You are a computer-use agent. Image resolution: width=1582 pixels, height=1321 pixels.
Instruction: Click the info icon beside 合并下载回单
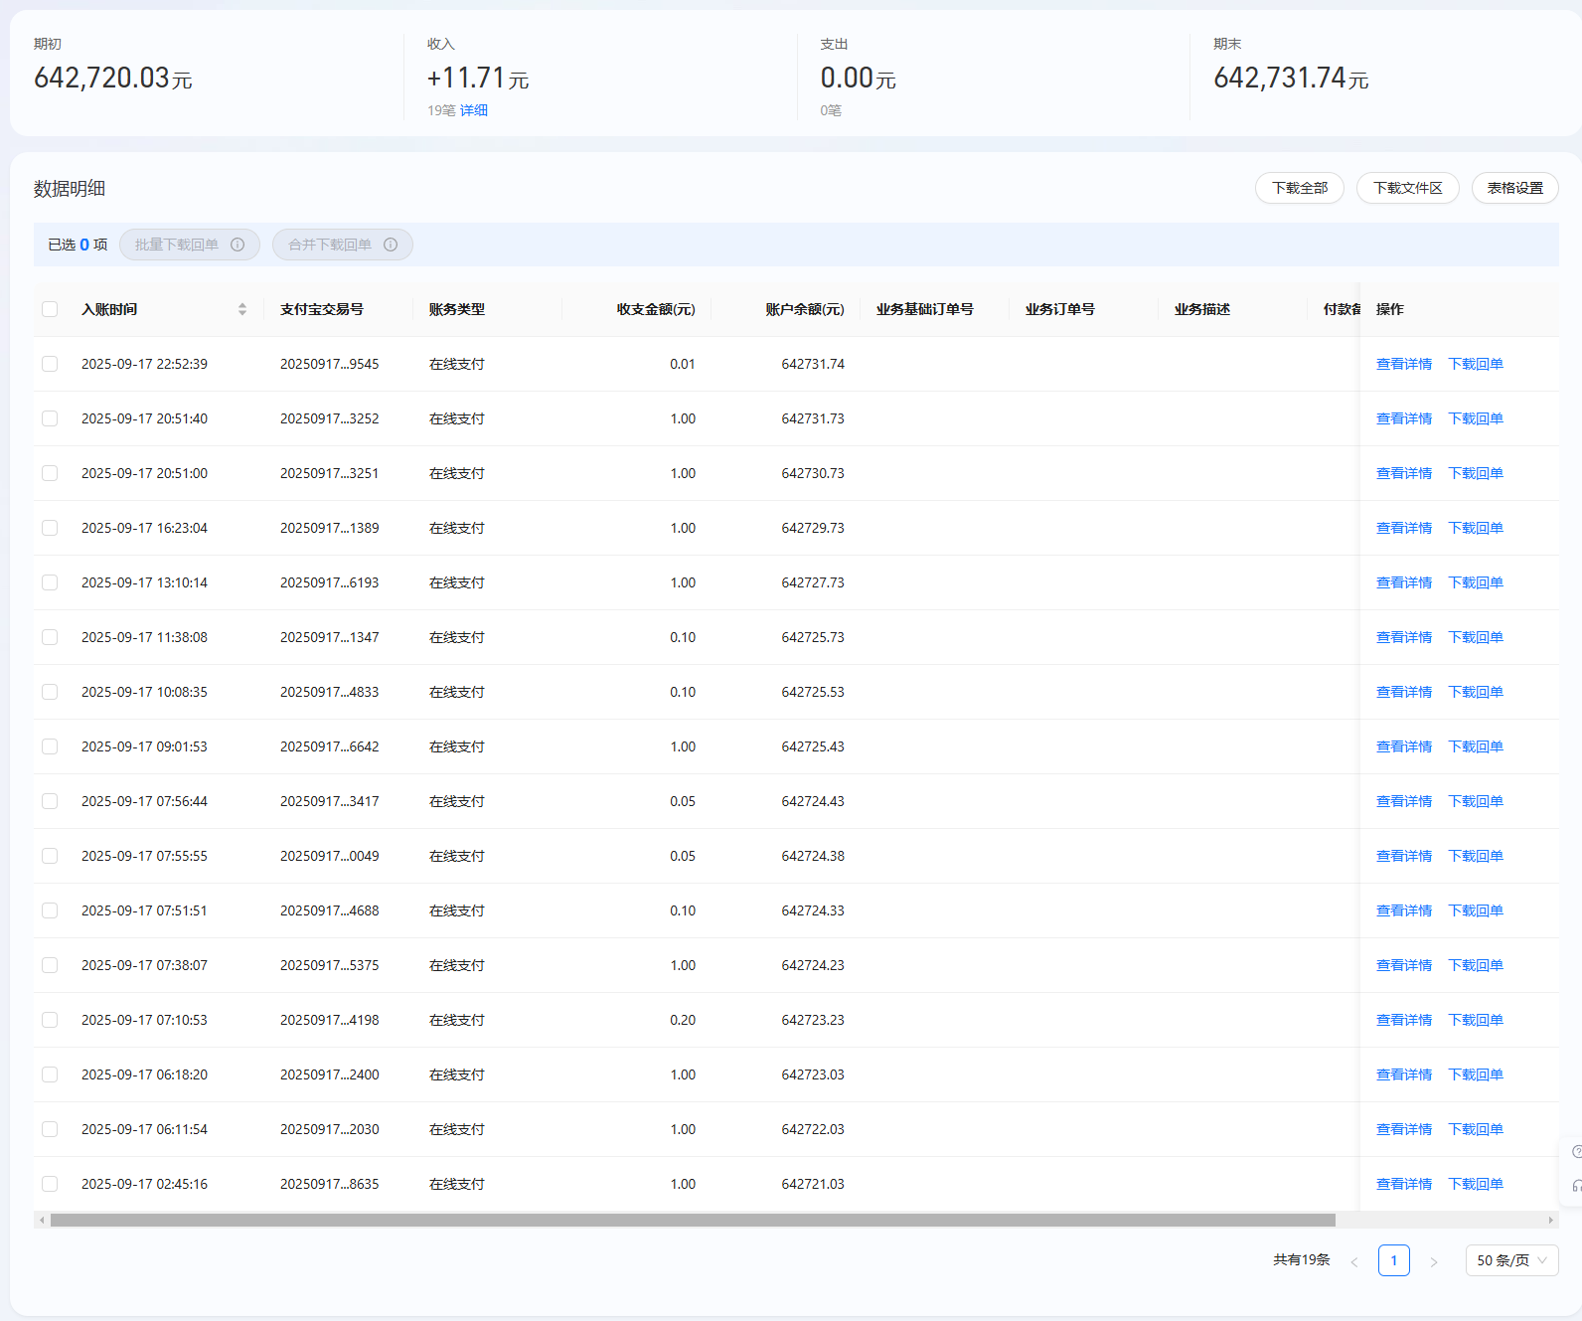coord(391,245)
